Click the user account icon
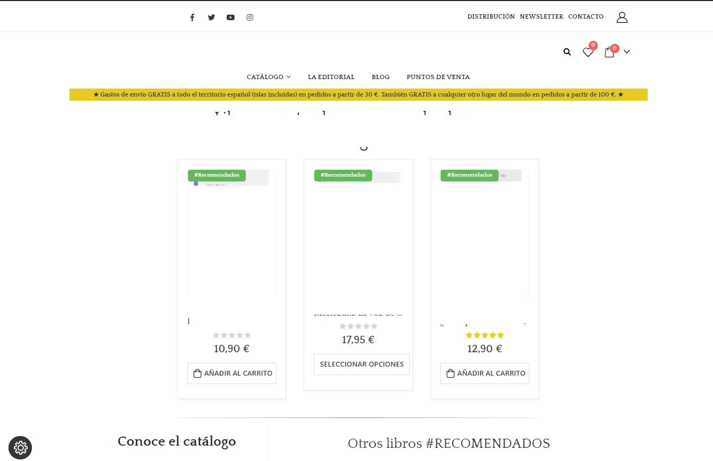Viewport: 713px width, 461px height. [622, 18]
